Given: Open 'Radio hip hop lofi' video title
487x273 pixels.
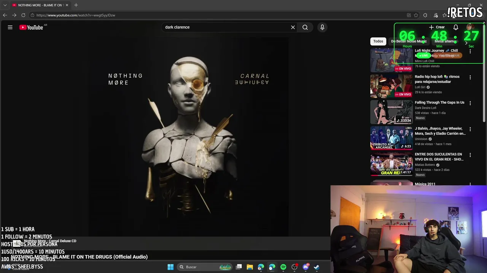Looking at the screenshot, I should (x=437, y=79).
